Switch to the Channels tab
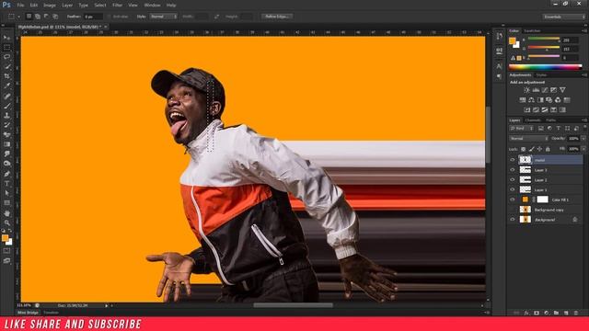This screenshot has width=589, height=331. coord(533,120)
